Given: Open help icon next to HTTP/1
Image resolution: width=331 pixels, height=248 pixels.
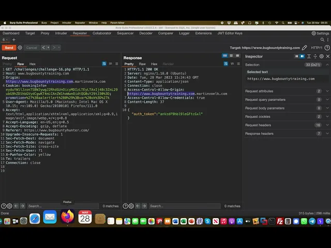Looking at the screenshot, I should click(327, 48).
